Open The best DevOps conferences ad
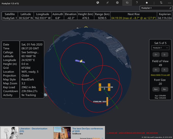 [88, 130]
